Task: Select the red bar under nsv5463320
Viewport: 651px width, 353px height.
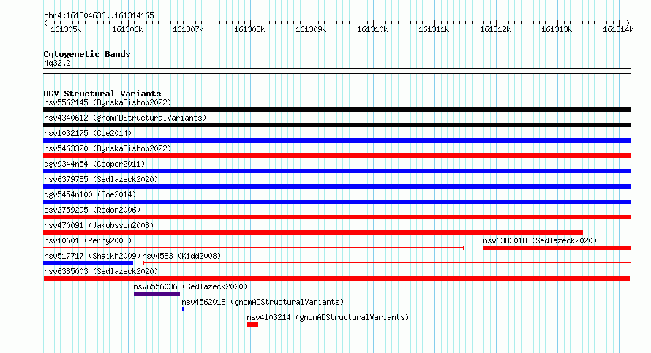Action: 336,156
